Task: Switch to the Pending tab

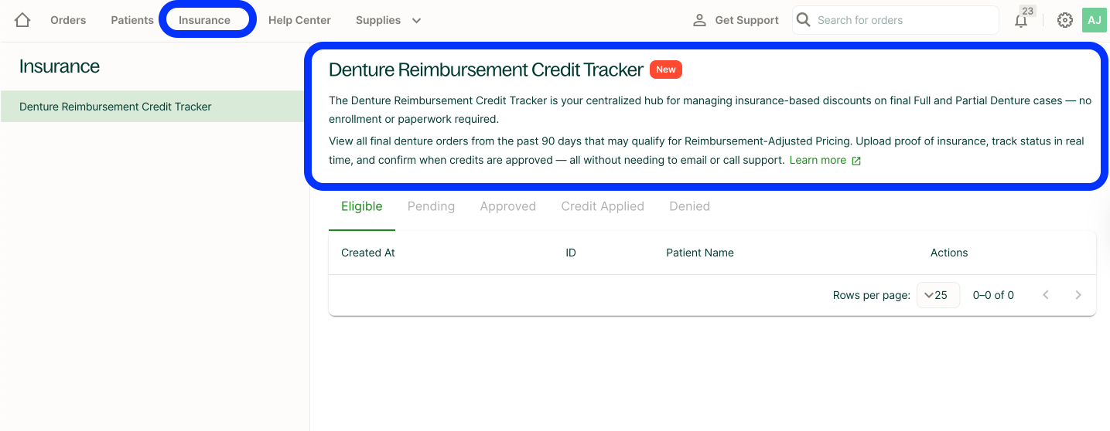Action: tap(431, 206)
